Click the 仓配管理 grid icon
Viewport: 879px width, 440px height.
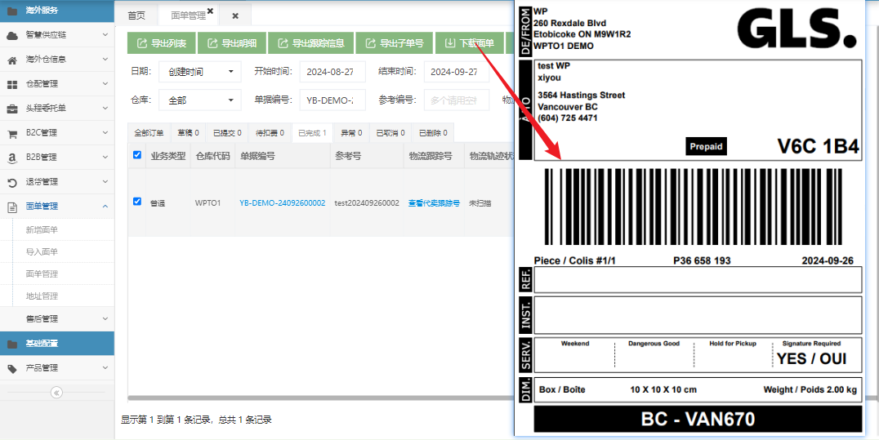(11, 85)
